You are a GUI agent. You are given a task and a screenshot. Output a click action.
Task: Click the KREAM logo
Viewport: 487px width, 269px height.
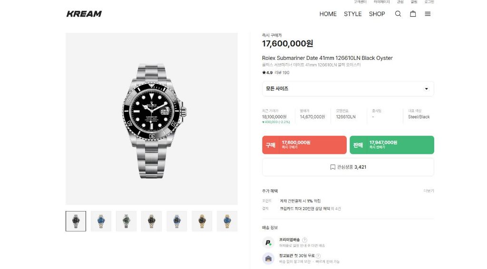(84, 14)
